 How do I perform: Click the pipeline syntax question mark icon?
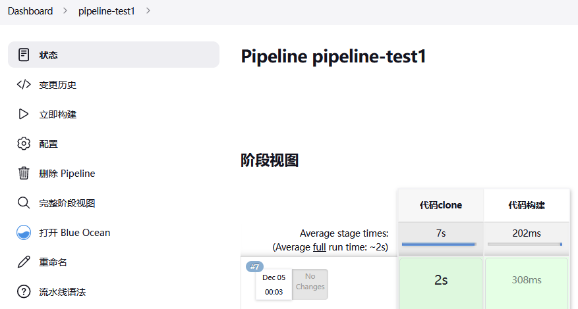[x=24, y=292]
